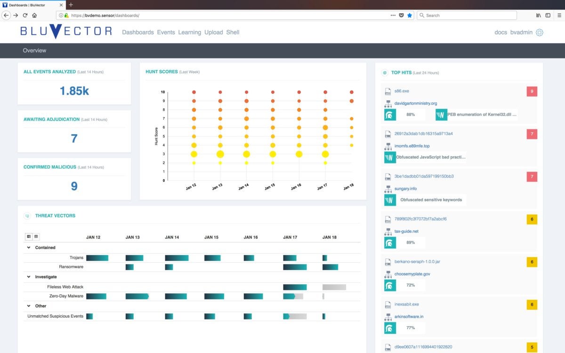The width and height of the screenshot is (565, 353).
Task: Collapse the Other threat group
Action: [x=29, y=306]
